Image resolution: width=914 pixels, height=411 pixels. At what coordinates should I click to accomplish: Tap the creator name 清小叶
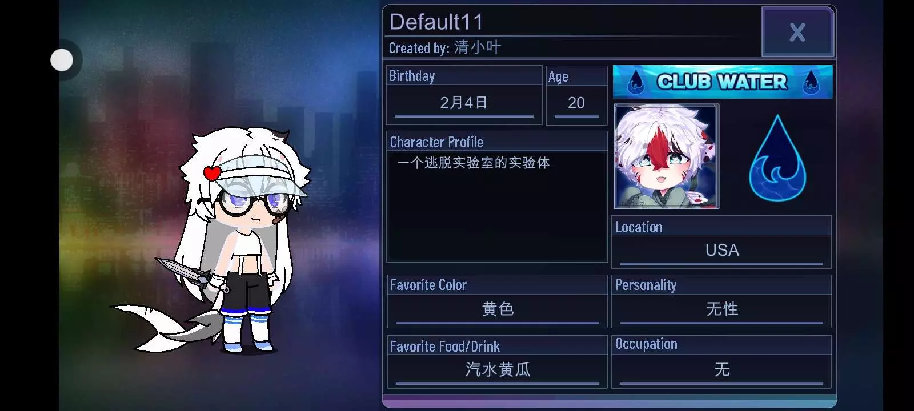coord(478,47)
